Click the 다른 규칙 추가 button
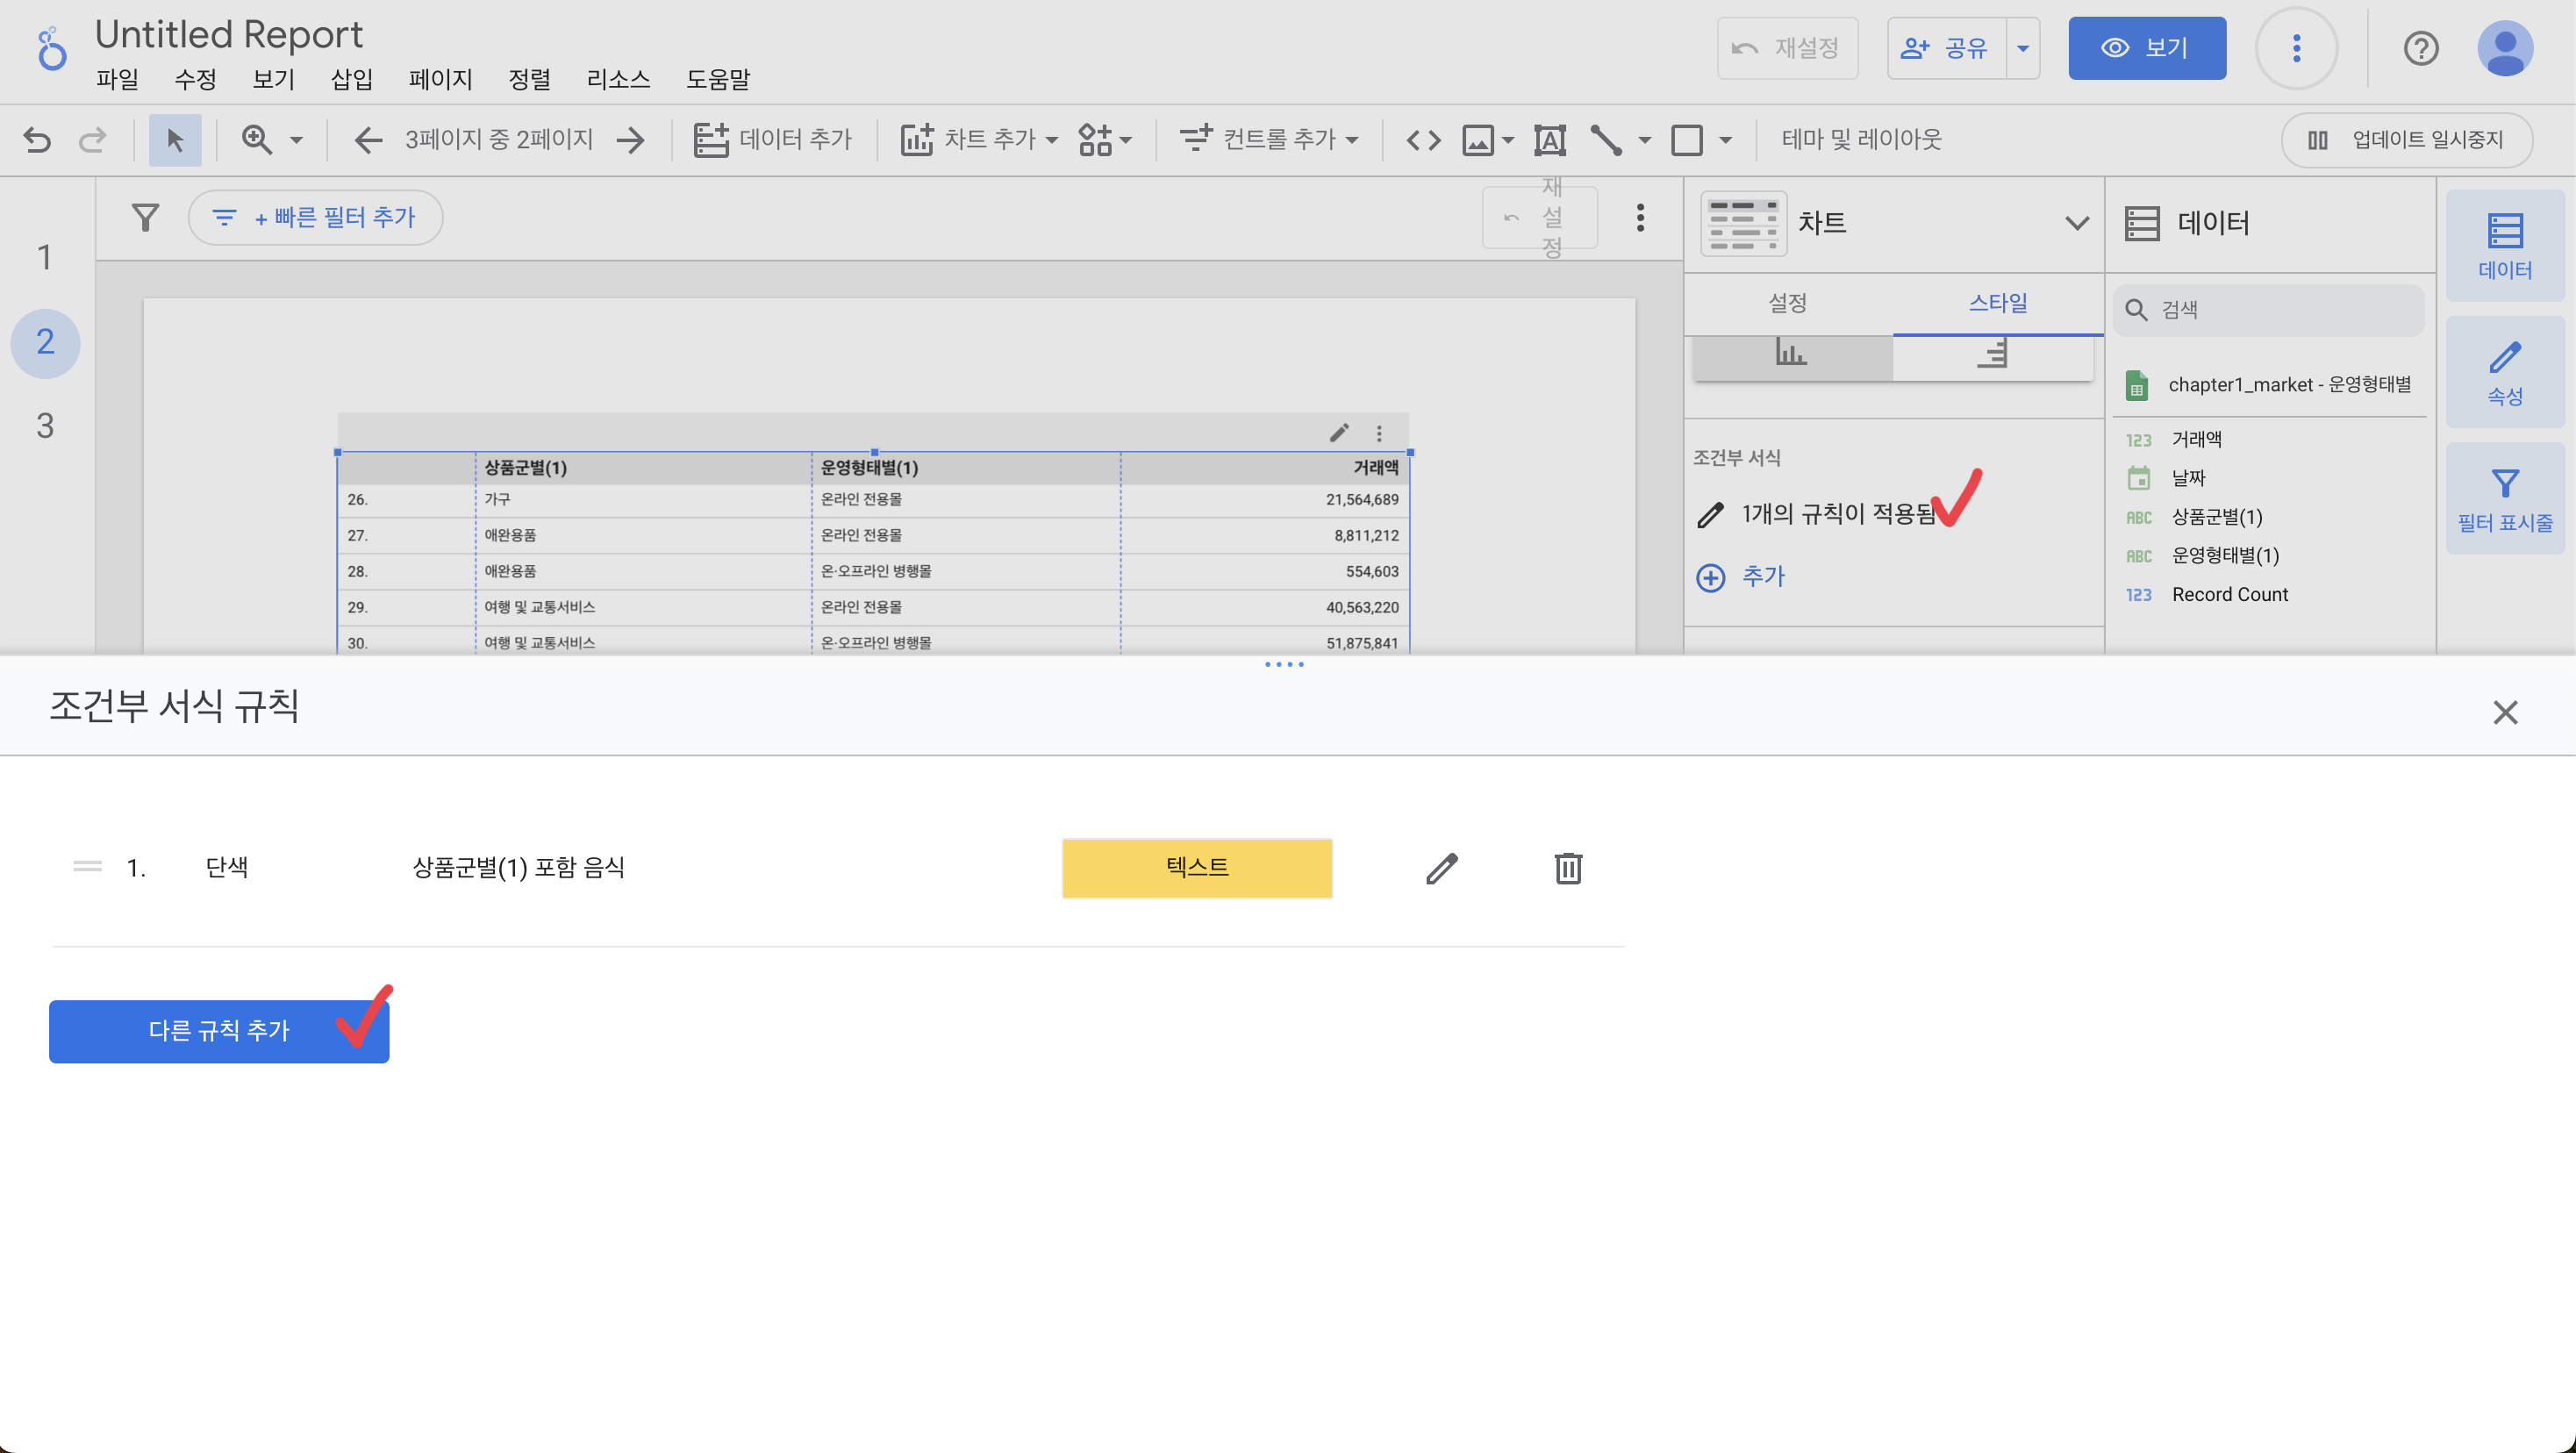2576x1453 pixels. [219, 1031]
